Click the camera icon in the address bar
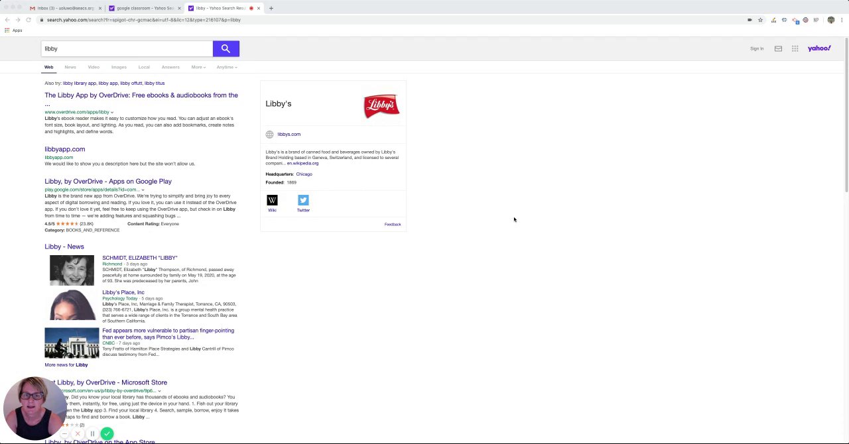 [750, 20]
